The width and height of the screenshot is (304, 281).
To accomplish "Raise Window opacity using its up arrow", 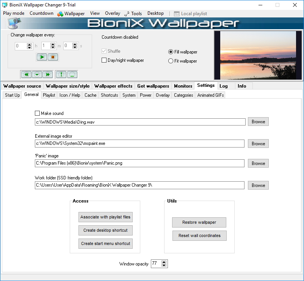I will [164, 262].
